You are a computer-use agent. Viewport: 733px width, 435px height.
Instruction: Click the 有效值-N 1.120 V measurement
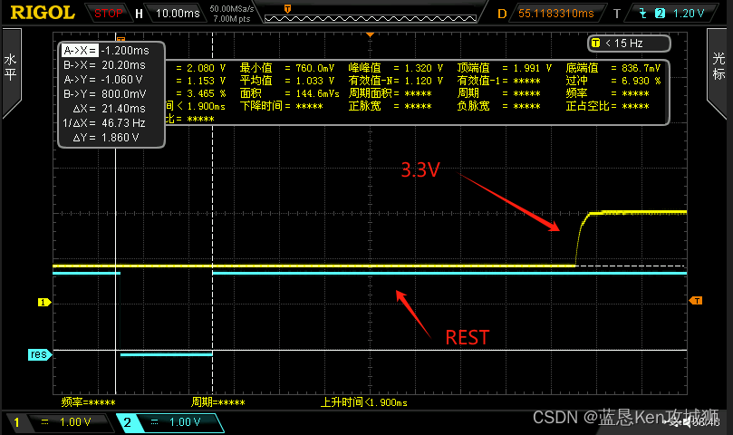(x=395, y=81)
